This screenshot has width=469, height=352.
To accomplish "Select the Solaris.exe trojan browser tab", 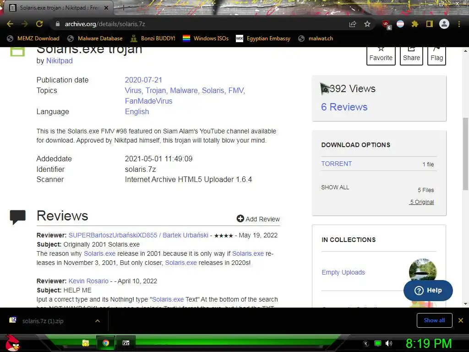I will point(58,8).
